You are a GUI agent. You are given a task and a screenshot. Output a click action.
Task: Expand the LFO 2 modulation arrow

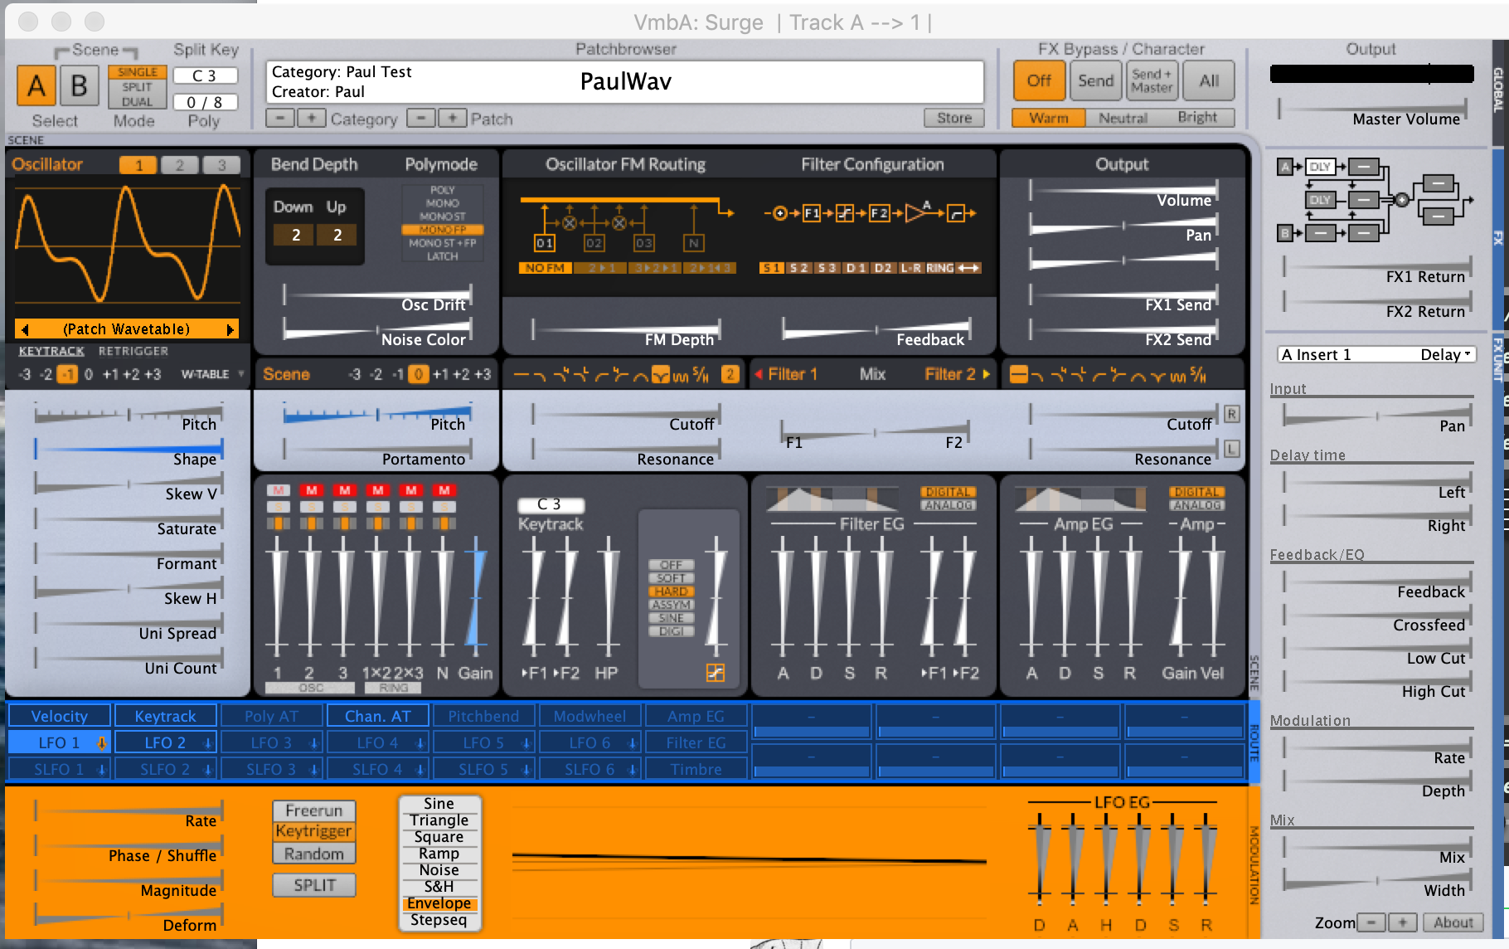(x=207, y=743)
